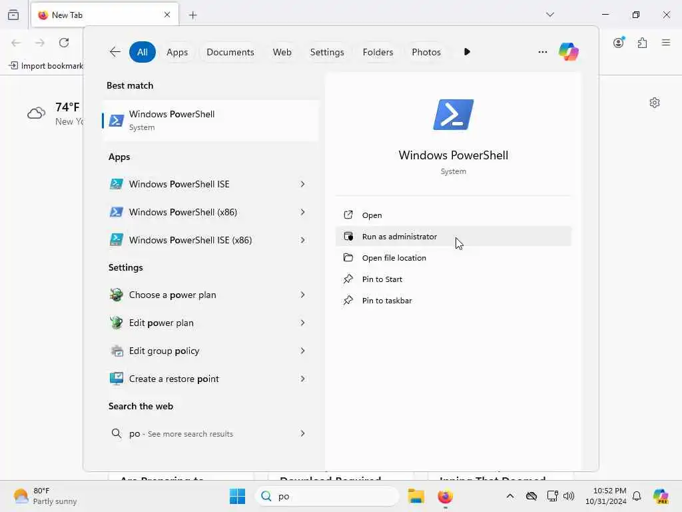
Task: Click the Firefox back navigation arrow
Action: point(16,43)
